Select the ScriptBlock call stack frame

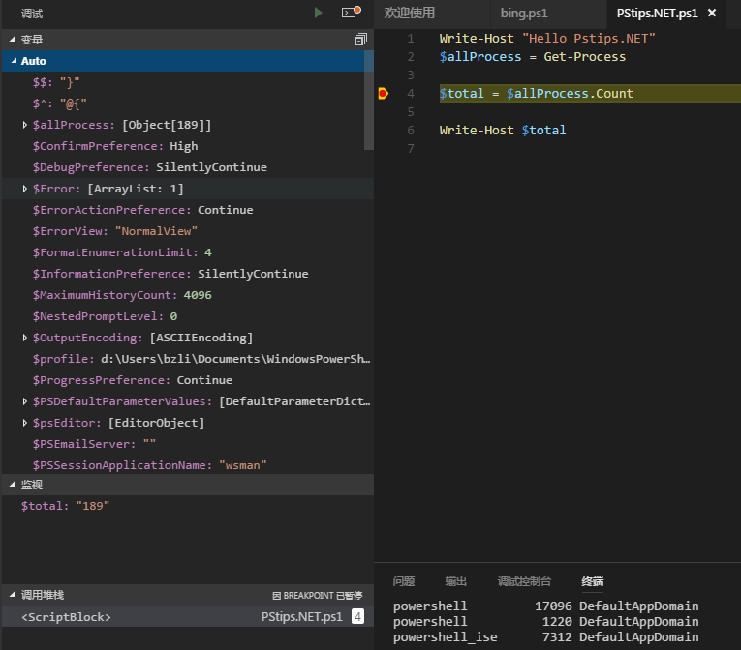[x=188, y=616]
